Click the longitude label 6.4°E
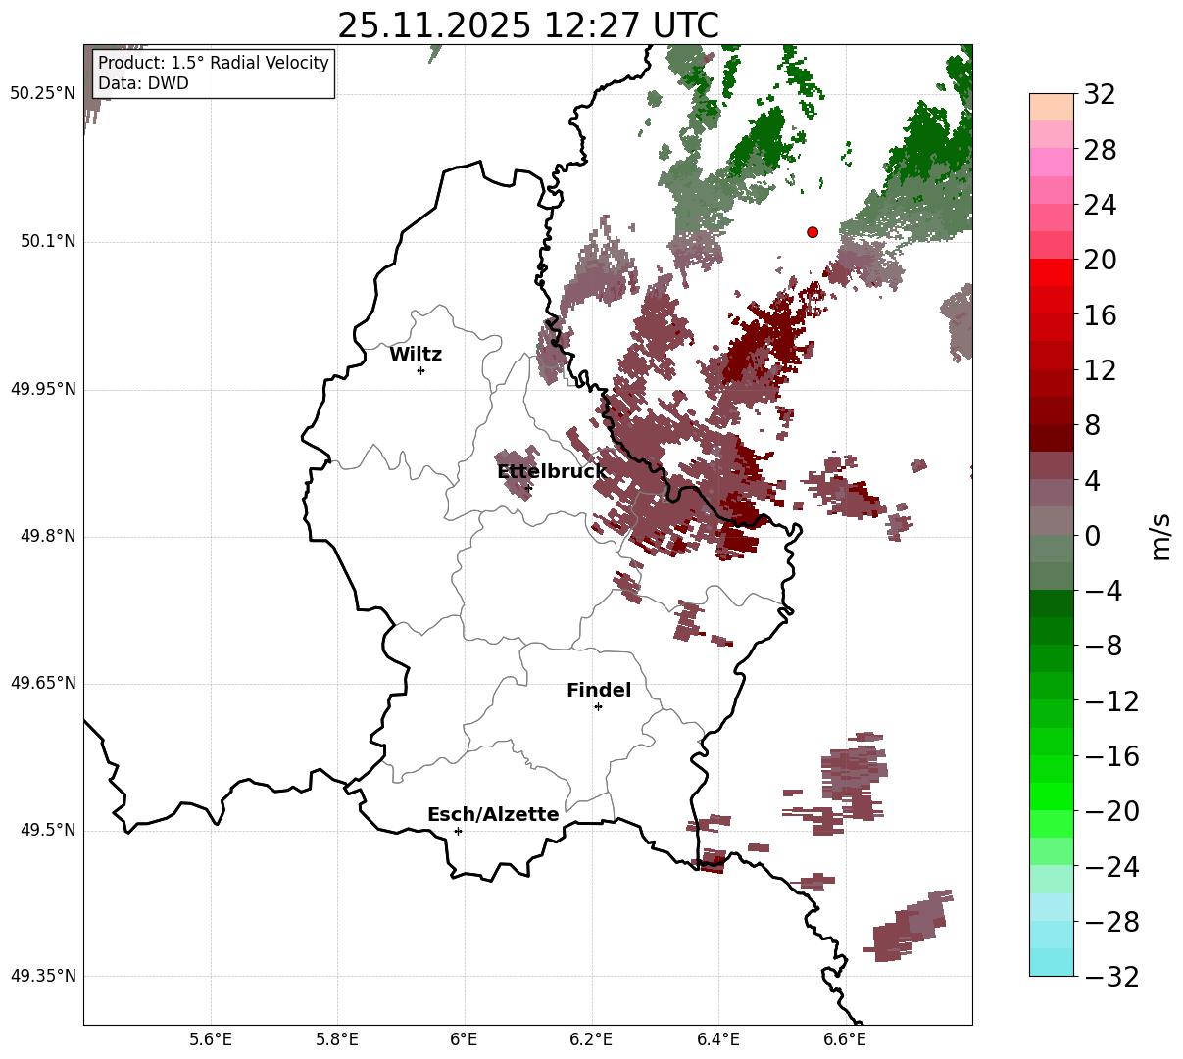This screenshot has height=1059, width=1183. point(718,1039)
